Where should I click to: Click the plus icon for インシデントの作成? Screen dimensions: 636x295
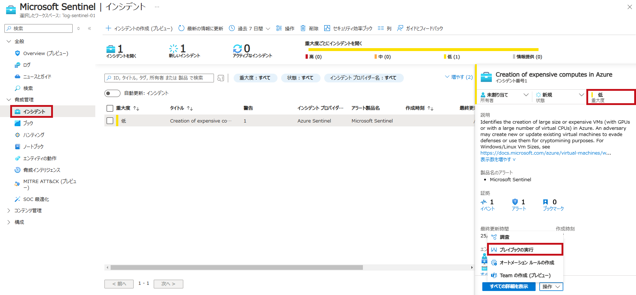coord(108,28)
